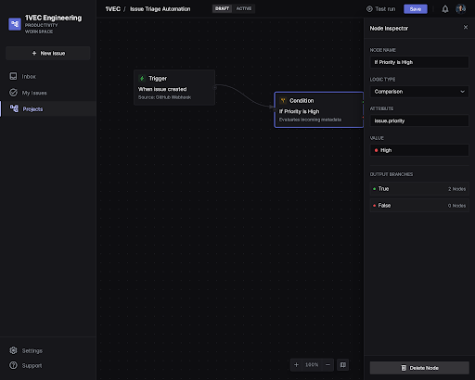Image resolution: width=475 pixels, height=380 pixels.
Task: Click the 1VEC Engineering workspace logo
Action: 15,24
